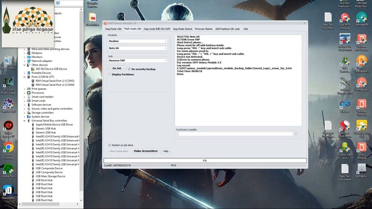Launch the SamFw Tool desktop shortcut
This screenshot has height=209, width=372.
pos(8,105)
